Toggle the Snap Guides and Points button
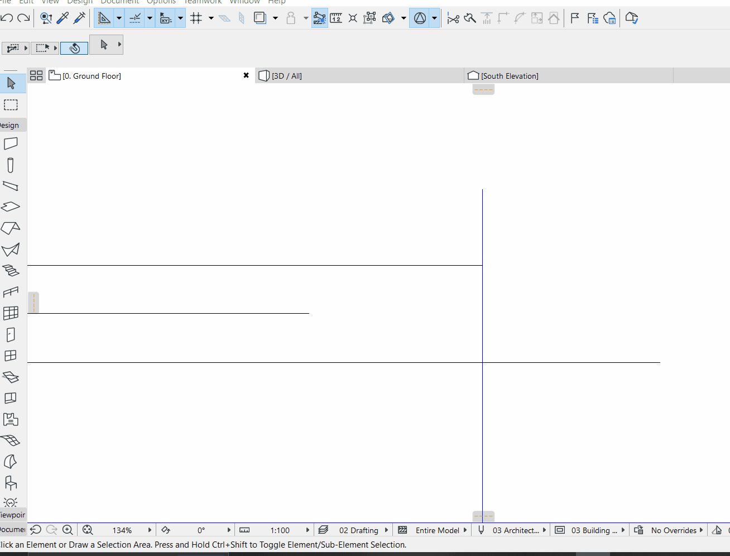730x556 pixels. pyautogui.click(x=135, y=18)
